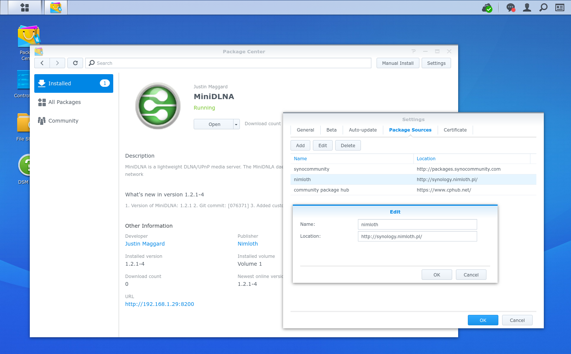This screenshot has height=354, width=571.
Task: Cancel the Settings window
Action: point(517,320)
